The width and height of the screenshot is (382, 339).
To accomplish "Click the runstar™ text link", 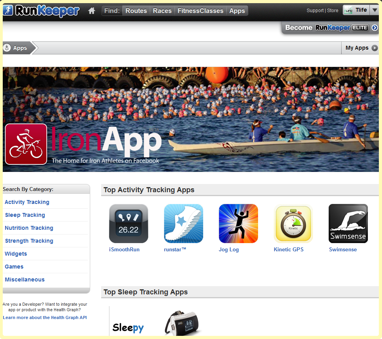I will pyautogui.click(x=175, y=249).
